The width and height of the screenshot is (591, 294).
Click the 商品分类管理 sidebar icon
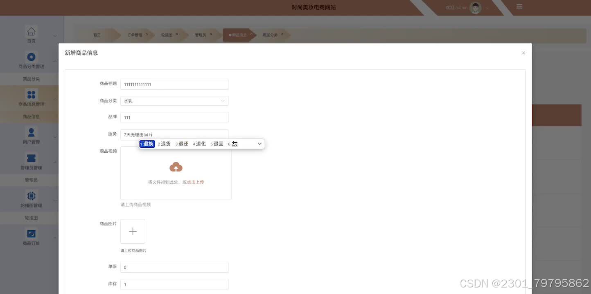click(31, 57)
